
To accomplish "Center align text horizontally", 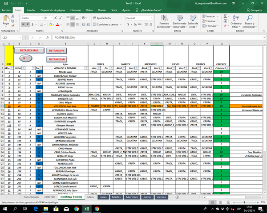I will pos(73,24).
